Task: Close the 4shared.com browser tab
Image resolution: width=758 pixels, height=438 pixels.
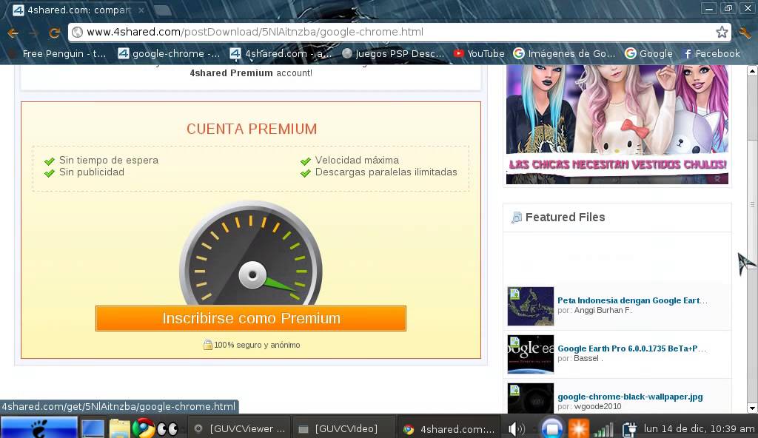Action: click(141, 10)
